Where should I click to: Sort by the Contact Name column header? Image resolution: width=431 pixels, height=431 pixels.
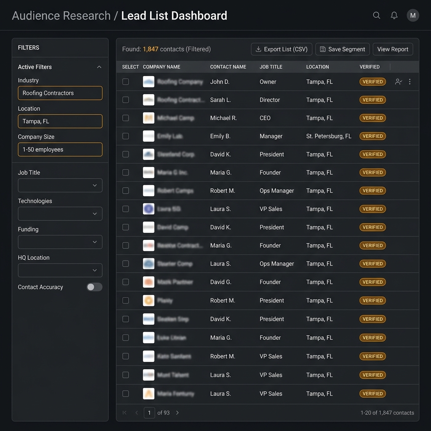coord(228,67)
